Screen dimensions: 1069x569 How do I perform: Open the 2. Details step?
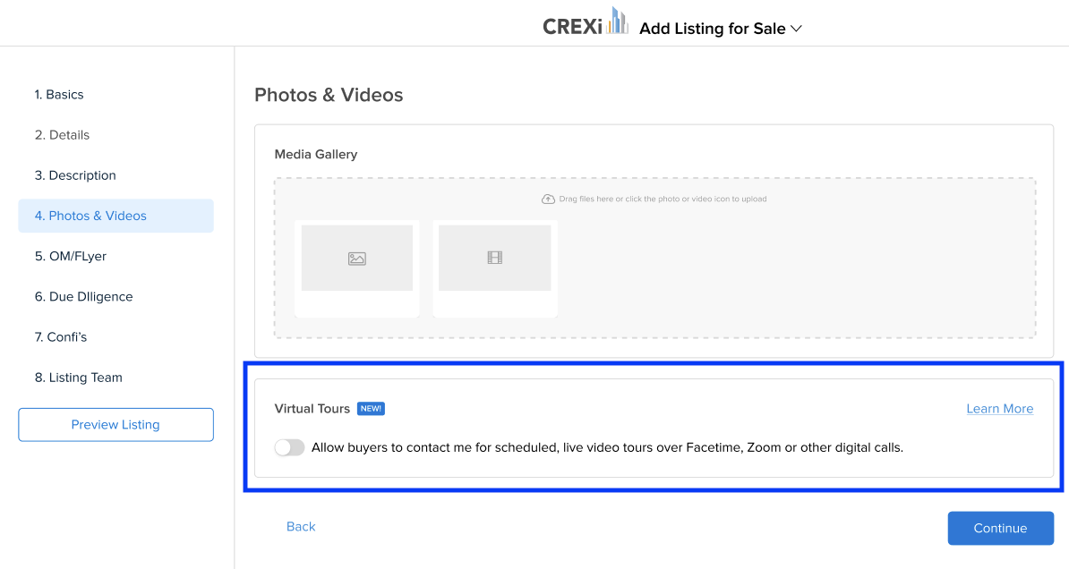(x=62, y=135)
